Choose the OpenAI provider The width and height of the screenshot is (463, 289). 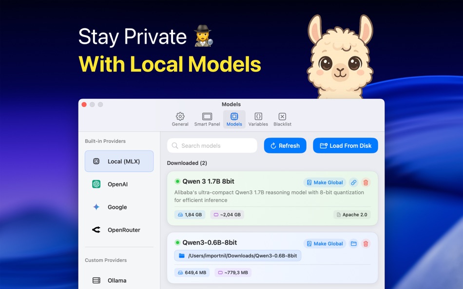(119, 184)
